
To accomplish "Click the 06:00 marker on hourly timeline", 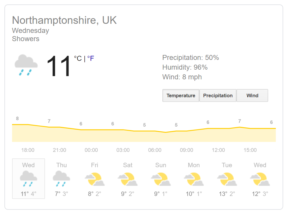I will 155,150.
